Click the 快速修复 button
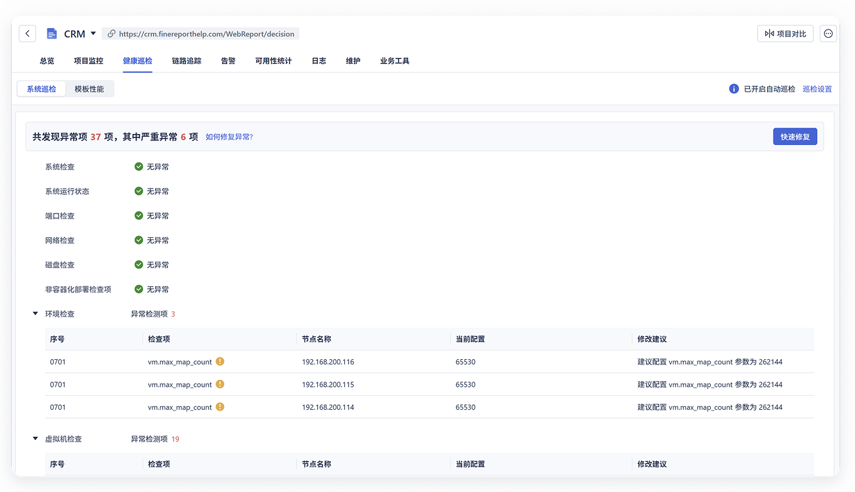This screenshot has height=492, width=855. tap(795, 137)
